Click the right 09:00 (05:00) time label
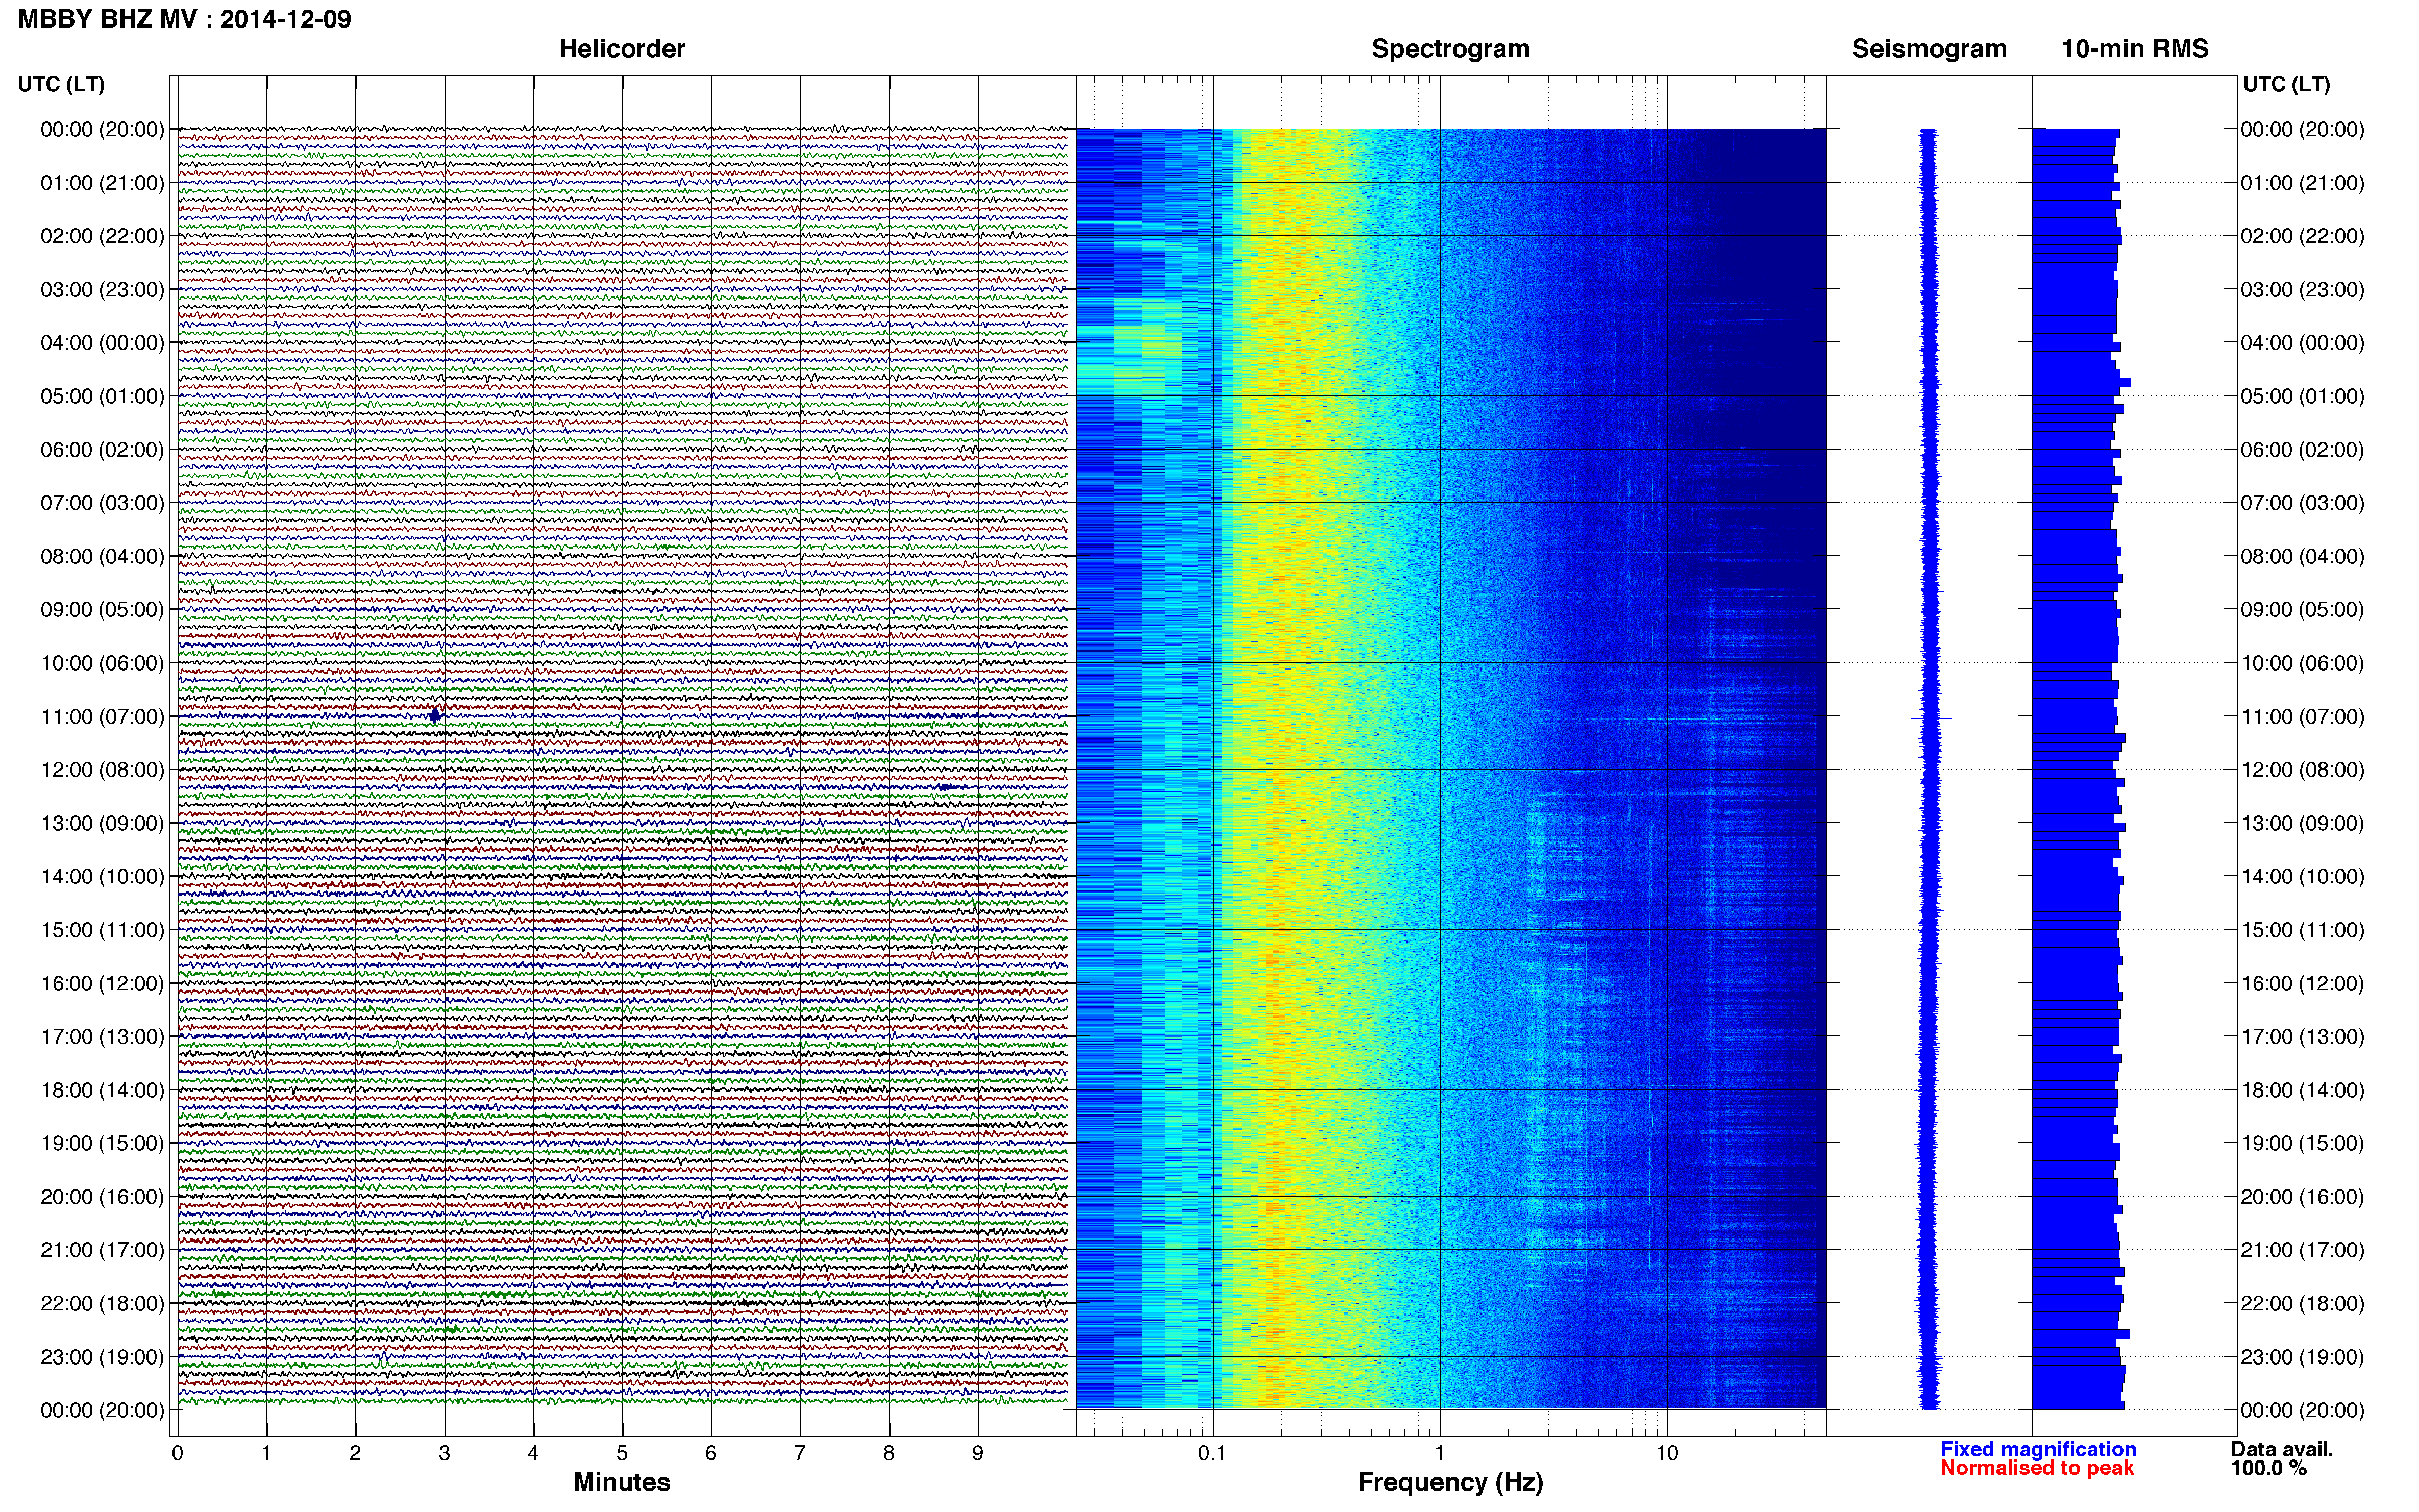2419x1512 pixels. (x=2302, y=610)
